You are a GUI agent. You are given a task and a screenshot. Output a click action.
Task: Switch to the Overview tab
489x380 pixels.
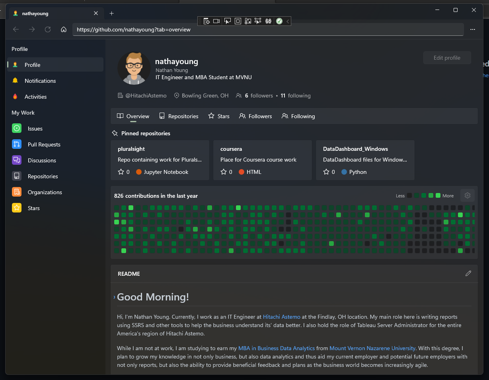pos(133,116)
